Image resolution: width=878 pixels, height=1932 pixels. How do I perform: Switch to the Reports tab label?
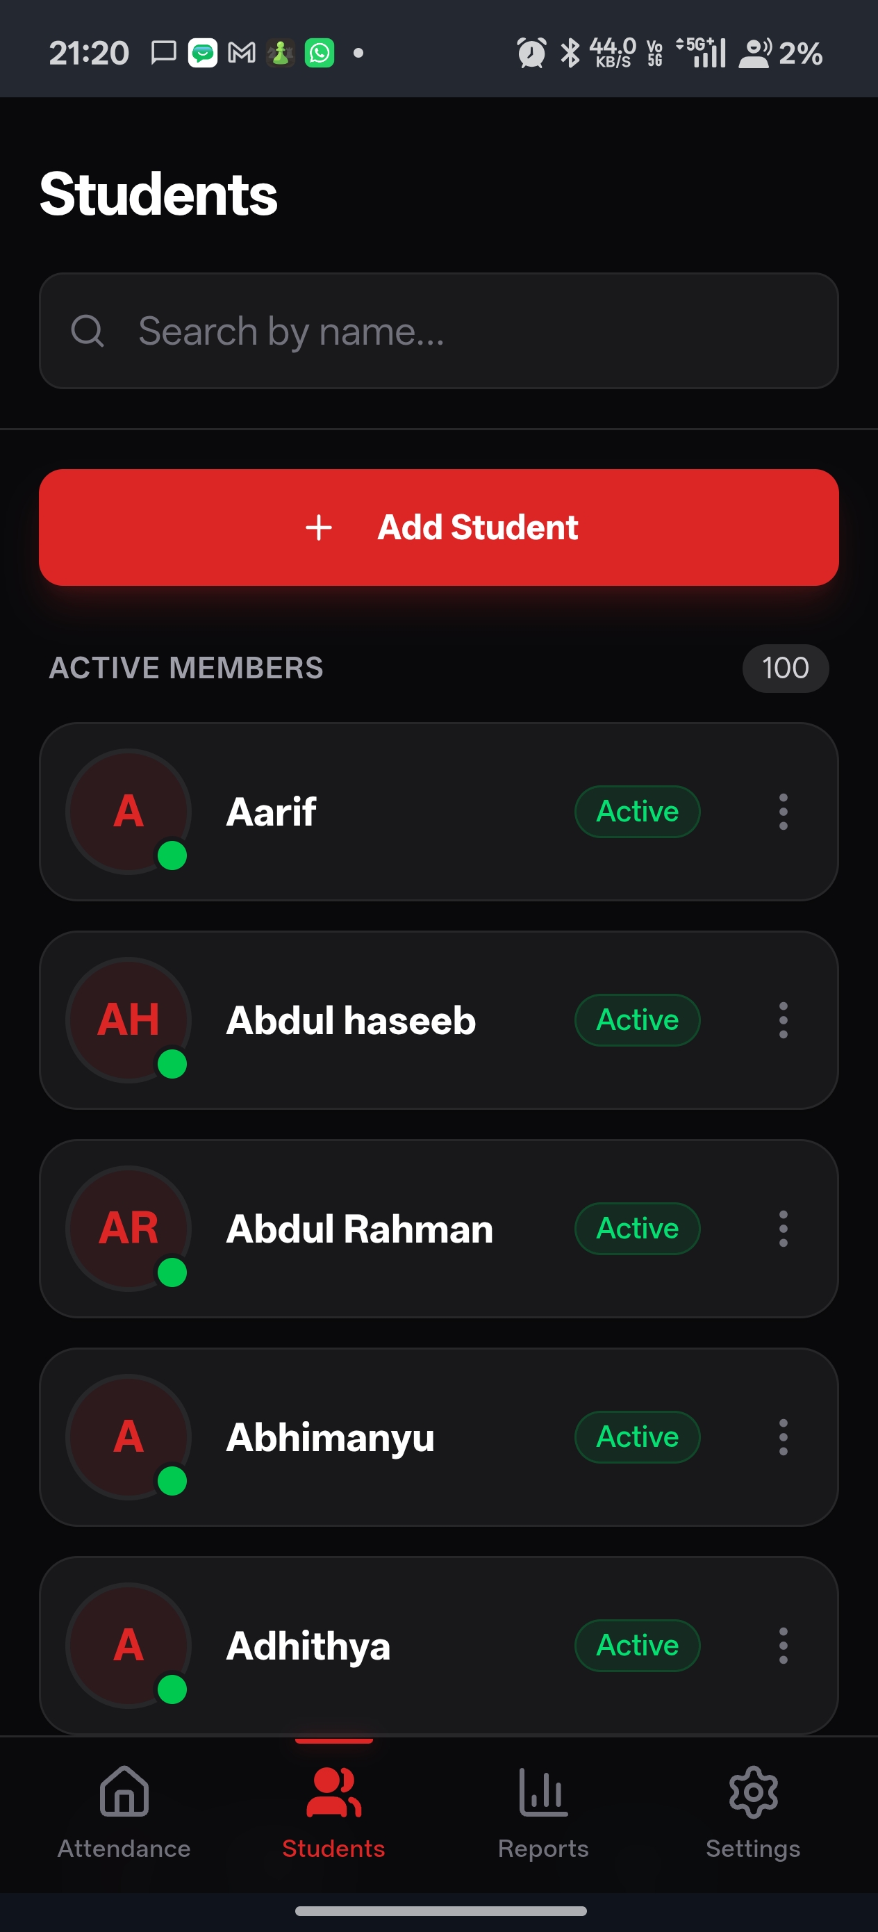[x=542, y=1849]
